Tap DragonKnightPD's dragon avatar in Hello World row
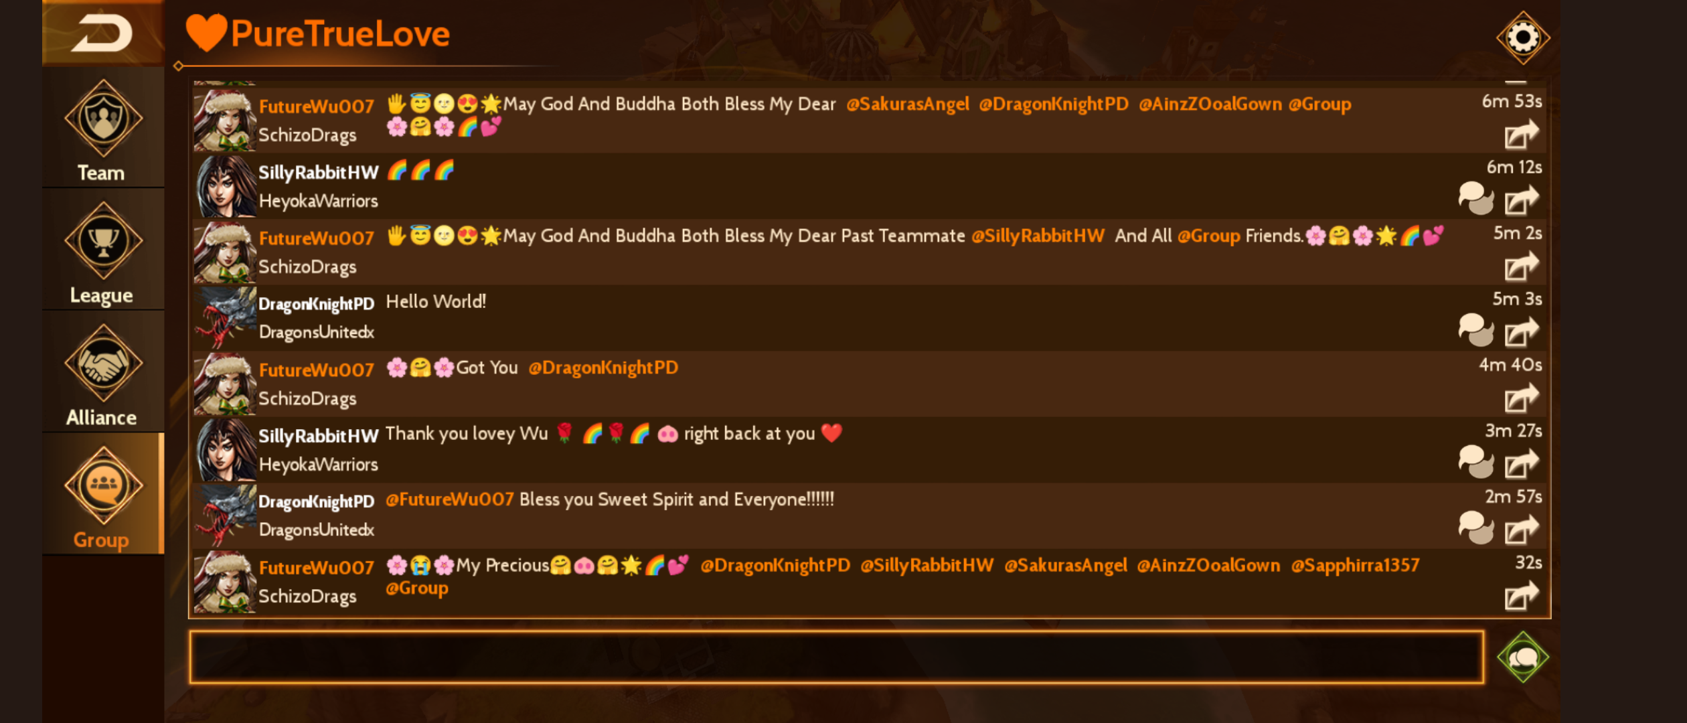The width and height of the screenshot is (1687, 723). 226,318
